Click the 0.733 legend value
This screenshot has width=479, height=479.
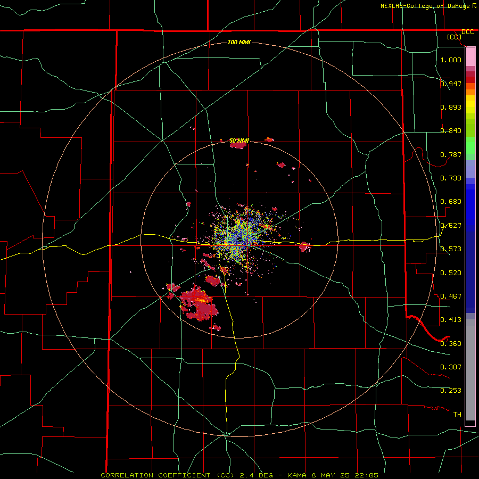tap(451, 178)
